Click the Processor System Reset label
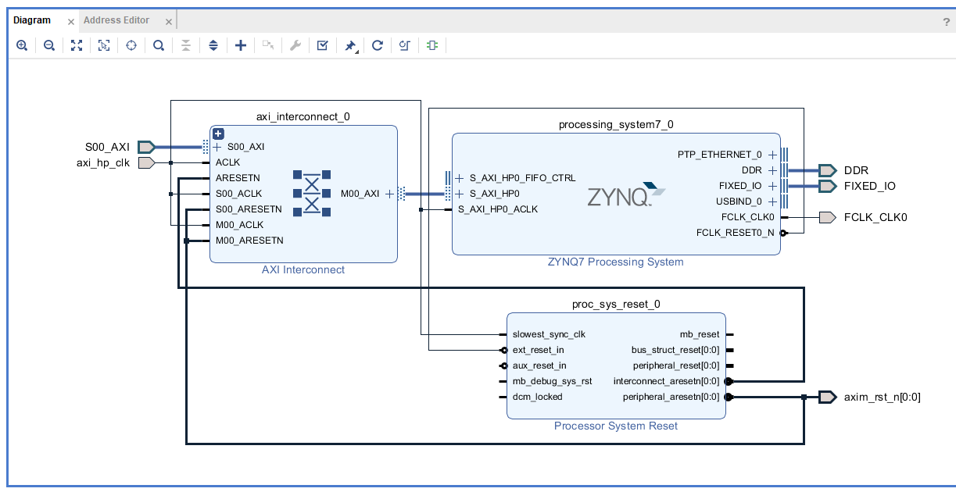 [x=616, y=426]
